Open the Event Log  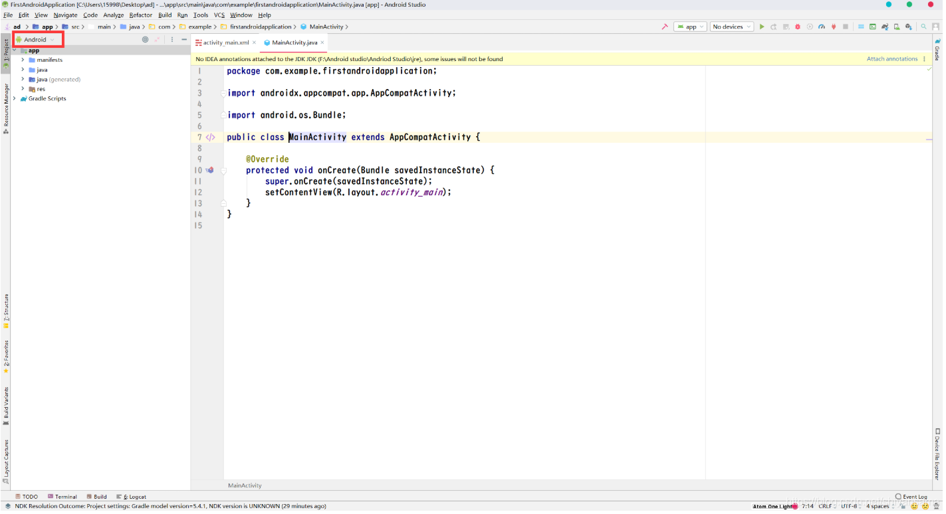[911, 497]
